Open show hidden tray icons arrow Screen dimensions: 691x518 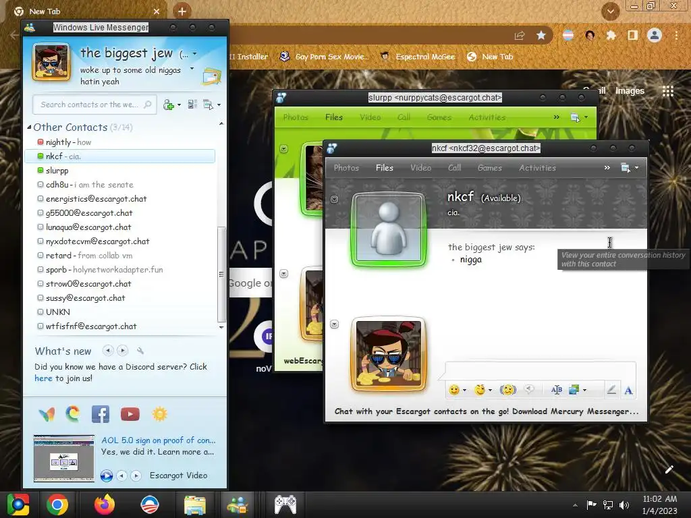(575, 505)
